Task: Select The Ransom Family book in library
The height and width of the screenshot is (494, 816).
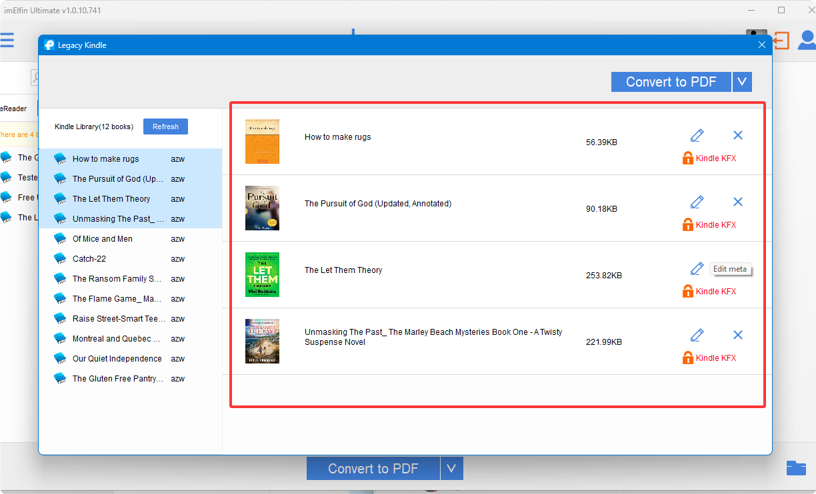Action: pyautogui.click(x=131, y=278)
